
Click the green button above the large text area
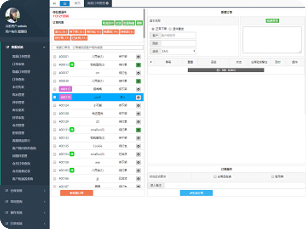[x=272, y=21]
